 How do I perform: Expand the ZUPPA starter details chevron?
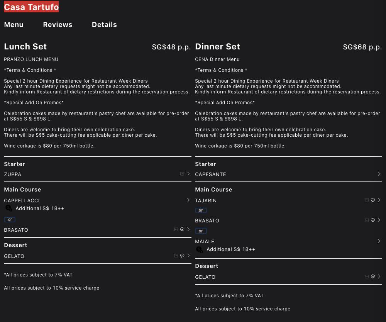pyautogui.click(x=188, y=174)
